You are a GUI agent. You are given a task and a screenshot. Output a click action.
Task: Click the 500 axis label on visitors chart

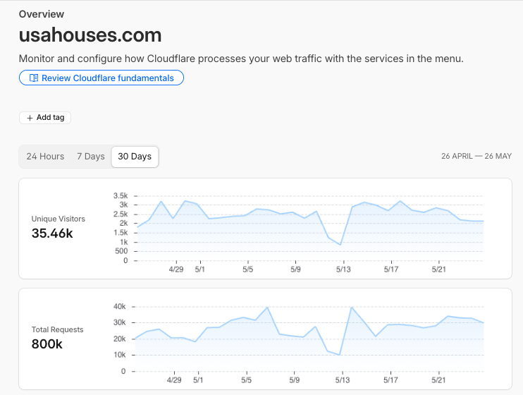[121, 251]
